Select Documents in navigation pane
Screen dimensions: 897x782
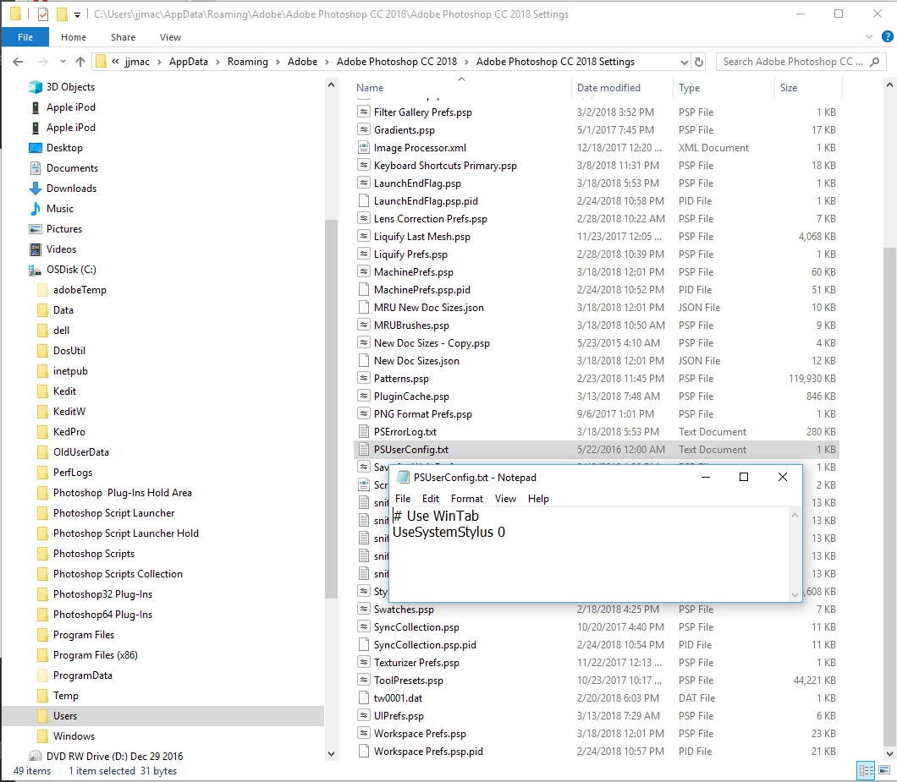pos(72,168)
